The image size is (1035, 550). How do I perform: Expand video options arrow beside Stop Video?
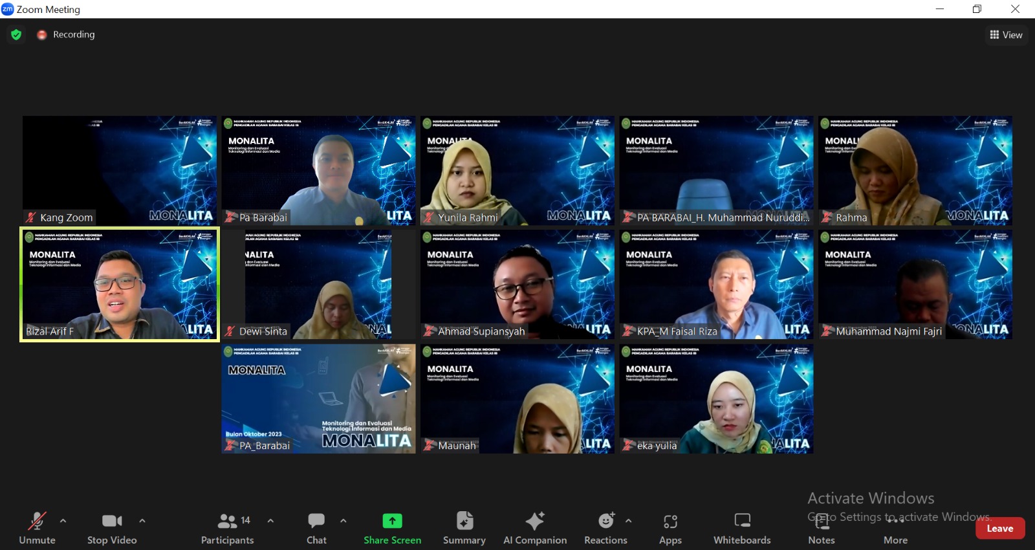click(x=142, y=520)
